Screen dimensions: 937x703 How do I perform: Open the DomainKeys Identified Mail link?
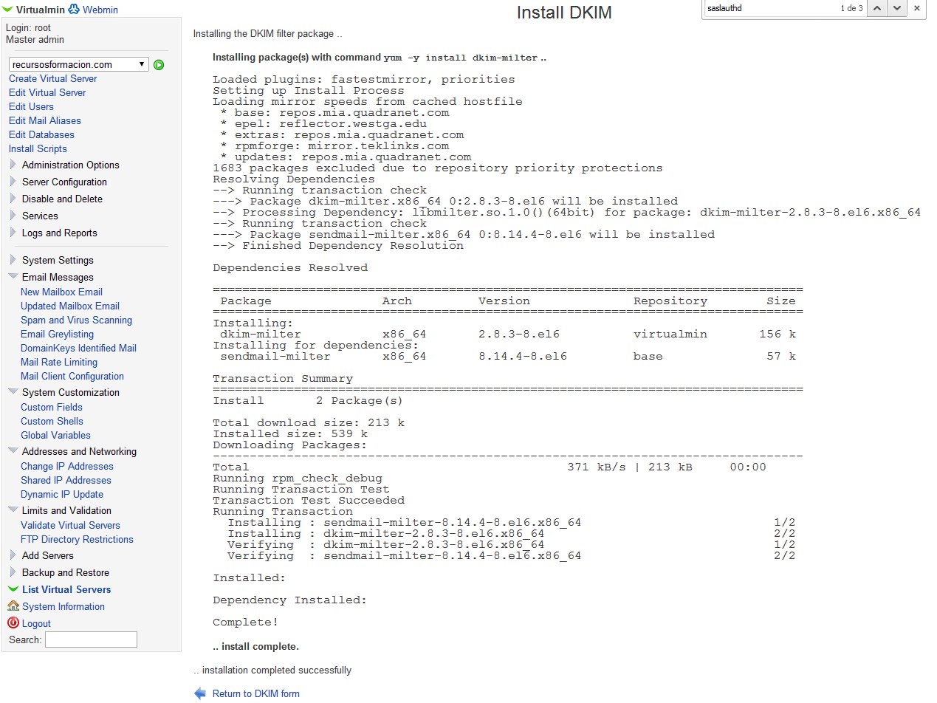click(78, 348)
